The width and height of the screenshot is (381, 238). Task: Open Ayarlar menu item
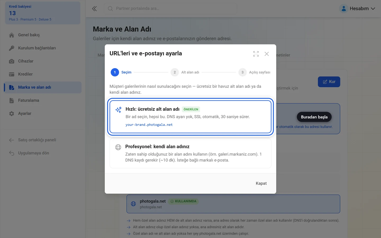43,113
